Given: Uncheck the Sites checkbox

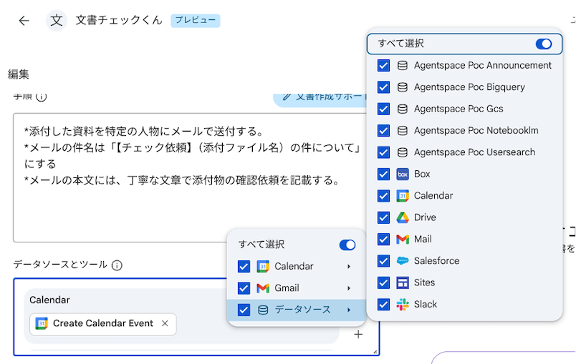Looking at the screenshot, I should click(383, 282).
